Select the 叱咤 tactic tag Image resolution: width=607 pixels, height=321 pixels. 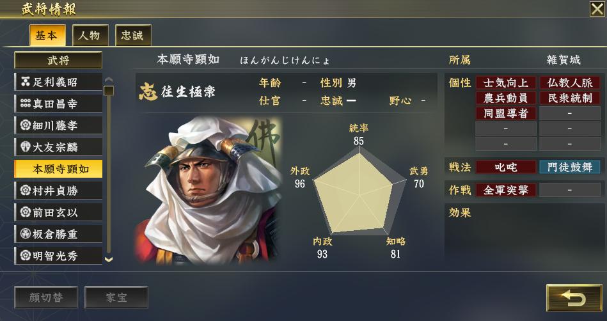click(506, 168)
